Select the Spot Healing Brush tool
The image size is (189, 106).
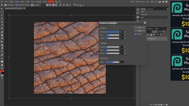coord(2,28)
